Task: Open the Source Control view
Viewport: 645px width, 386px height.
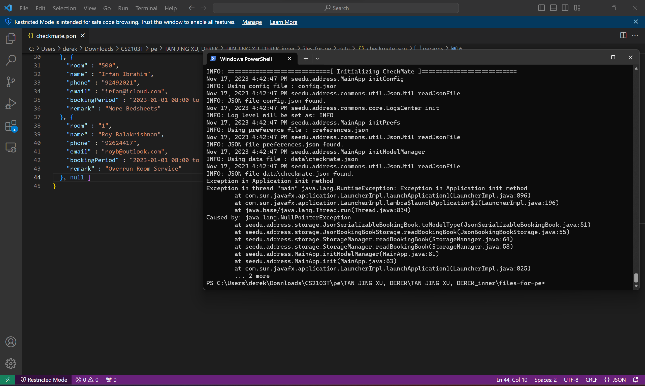Action: click(11, 82)
